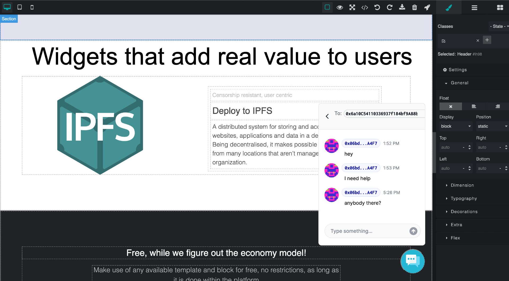Click sender address tag at 1:52 PM
Screen dimensions: 509x281
361,143
